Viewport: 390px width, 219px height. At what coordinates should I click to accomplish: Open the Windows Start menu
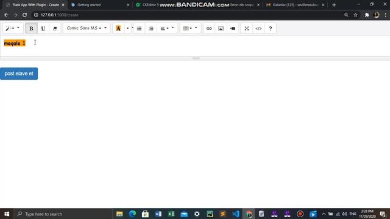(x=7, y=214)
